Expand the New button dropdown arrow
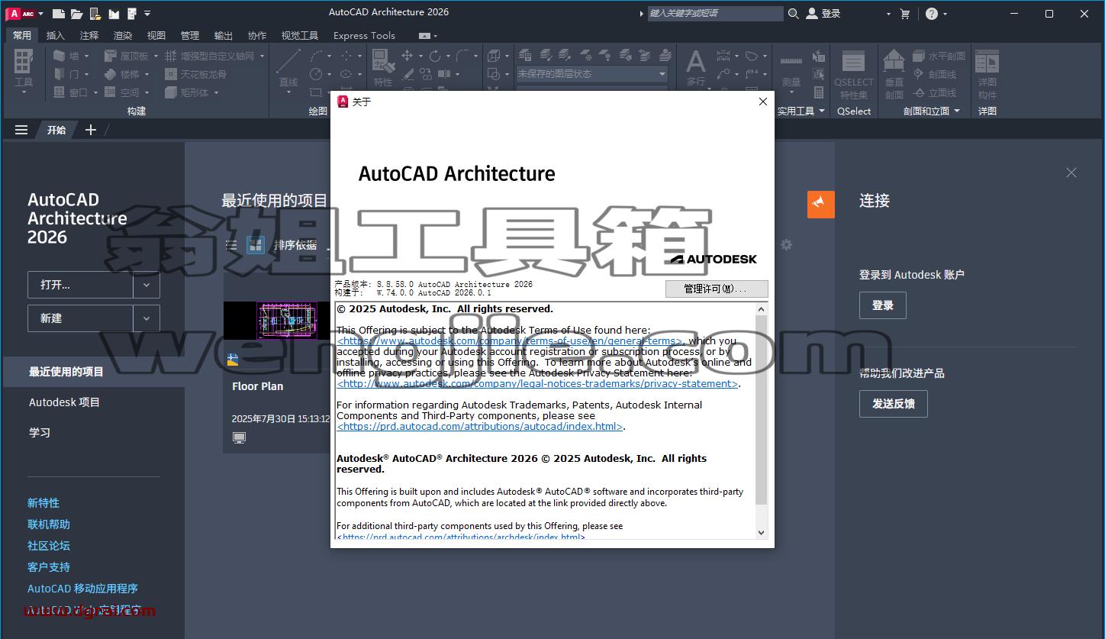This screenshot has width=1105, height=639. point(147,318)
